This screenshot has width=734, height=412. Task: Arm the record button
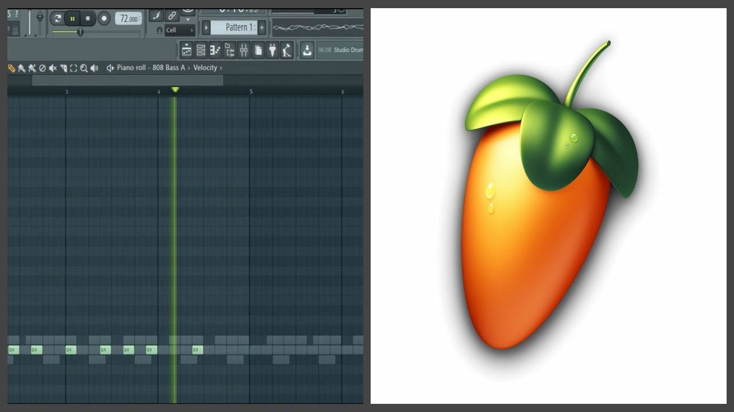[104, 19]
